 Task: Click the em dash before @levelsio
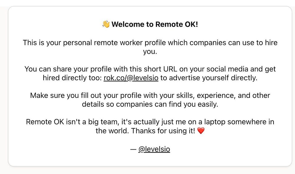pos(133,149)
